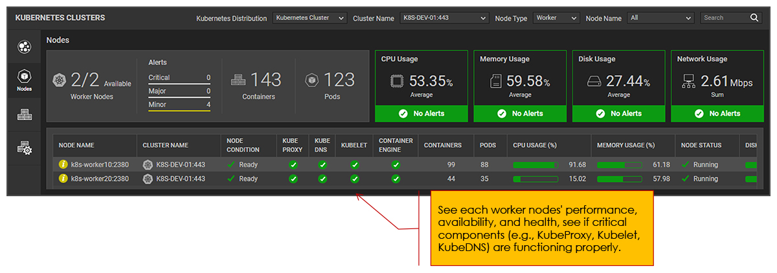
Task: Open the cluster overview sidebar icon
Action: [x=24, y=46]
